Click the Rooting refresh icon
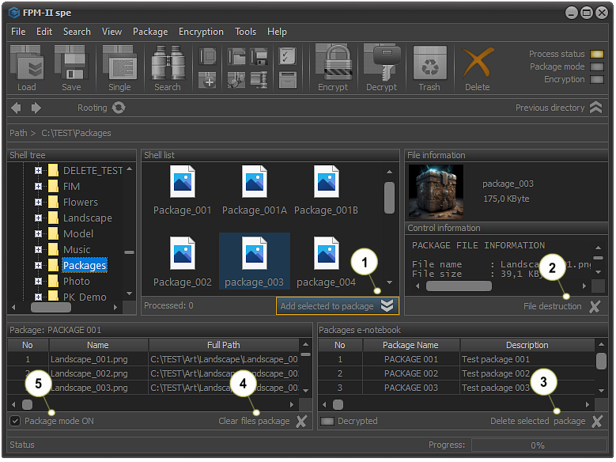This screenshot has width=616, height=462. [x=119, y=108]
